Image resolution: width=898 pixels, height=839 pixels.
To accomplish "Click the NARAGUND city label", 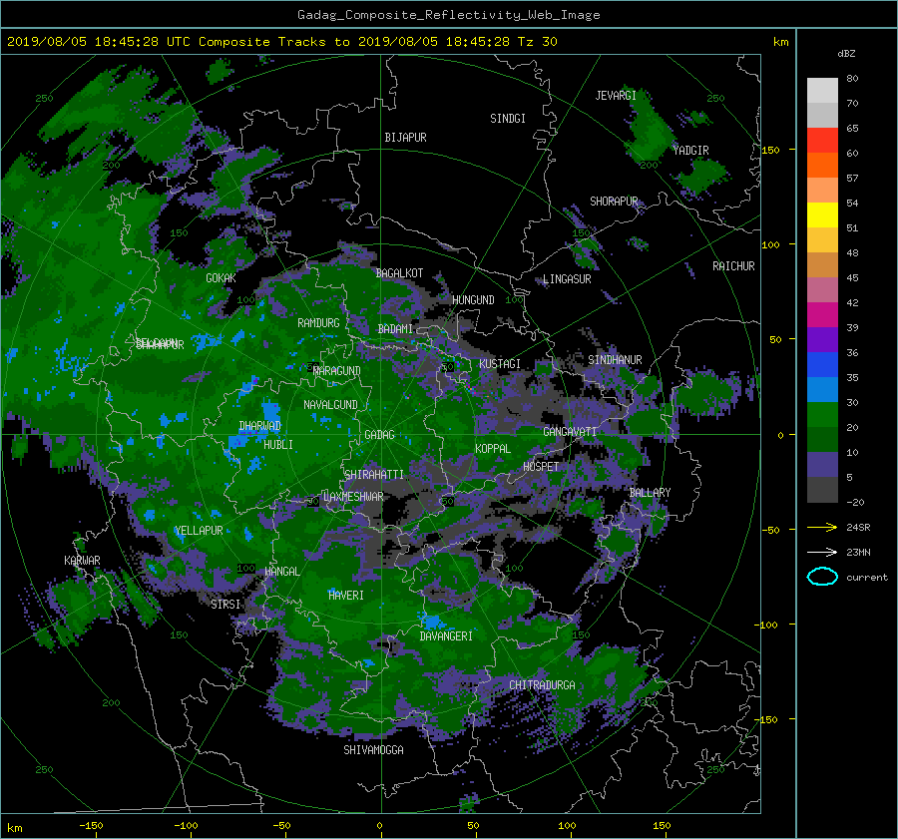I will click(337, 371).
